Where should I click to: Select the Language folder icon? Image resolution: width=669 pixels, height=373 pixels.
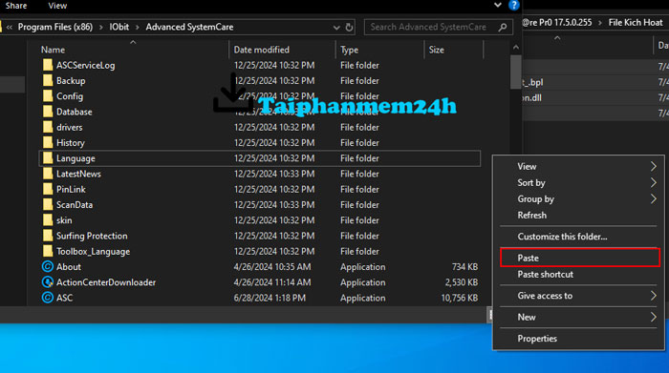48,158
